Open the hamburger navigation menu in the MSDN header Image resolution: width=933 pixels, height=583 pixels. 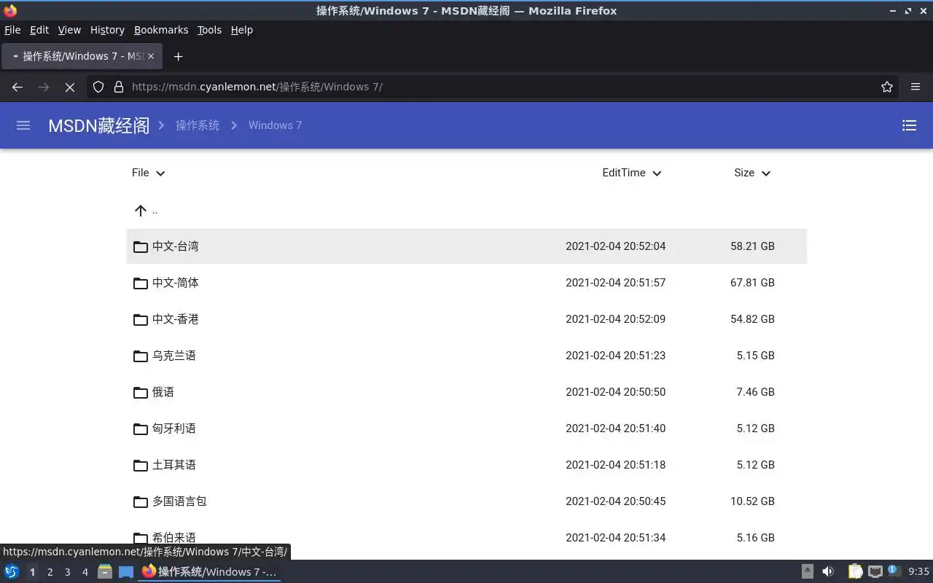click(x=23, y=125)
